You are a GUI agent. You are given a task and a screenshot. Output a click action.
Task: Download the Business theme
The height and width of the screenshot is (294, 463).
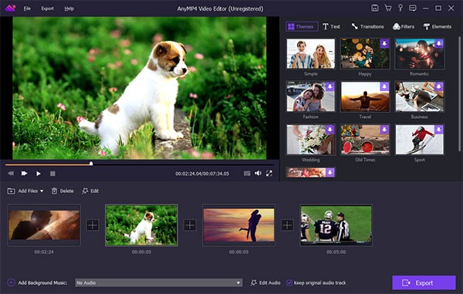tap(439, 86)
